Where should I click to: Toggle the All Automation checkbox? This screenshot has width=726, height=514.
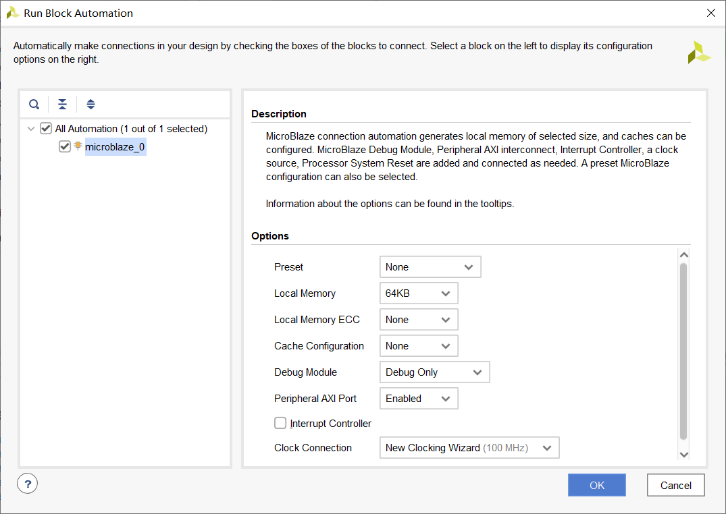[x=46, y=128]
